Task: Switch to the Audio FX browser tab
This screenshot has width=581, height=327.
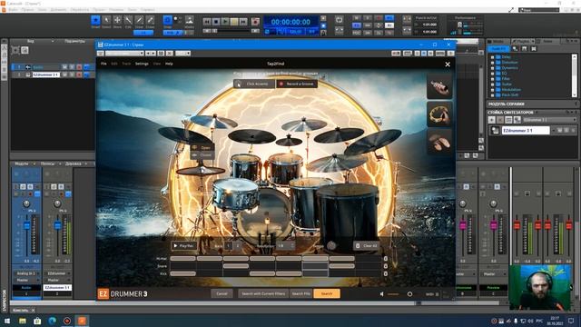Action: click(x=498, y=48)
